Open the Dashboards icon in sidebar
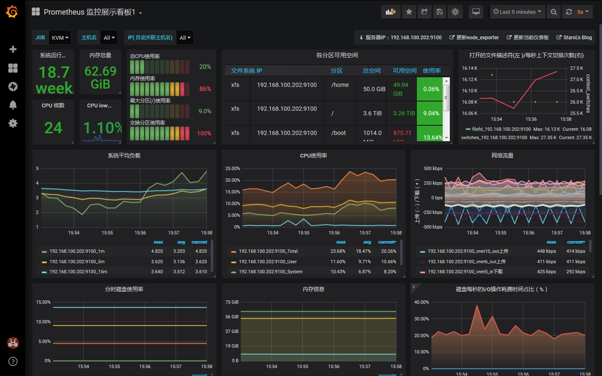602x376 pixels. (x=13, y=68)
